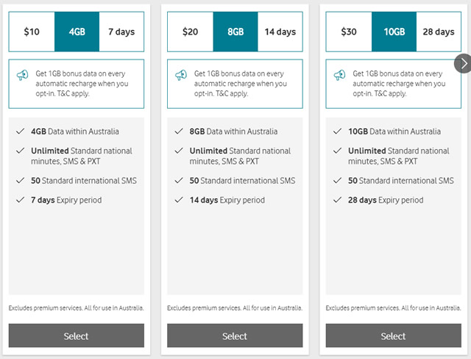The height and width of the screenshot is (359, 471).
Task: Click the $10 price header
Action: pyautogui.click(x=32, y=32)
